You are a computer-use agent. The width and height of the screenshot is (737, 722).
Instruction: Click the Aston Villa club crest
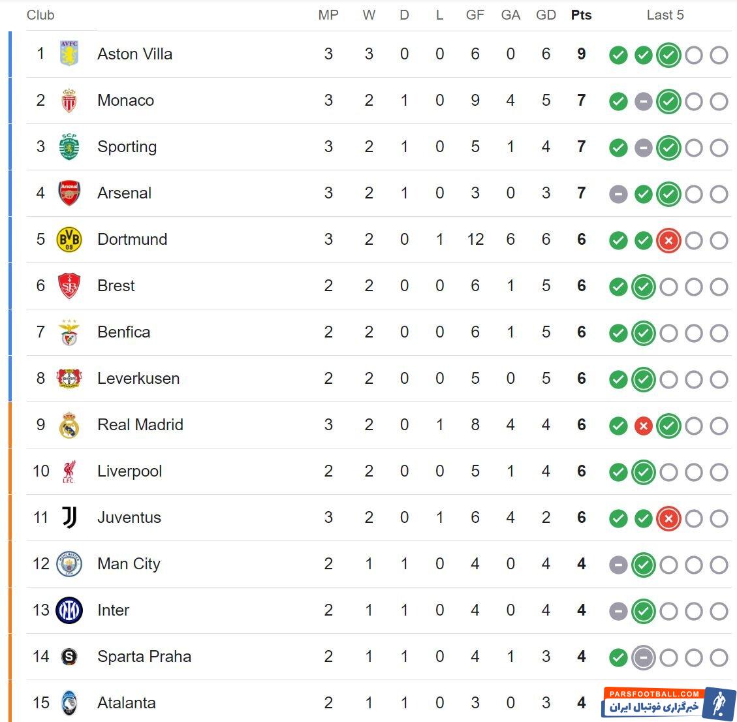pos(69,54)
